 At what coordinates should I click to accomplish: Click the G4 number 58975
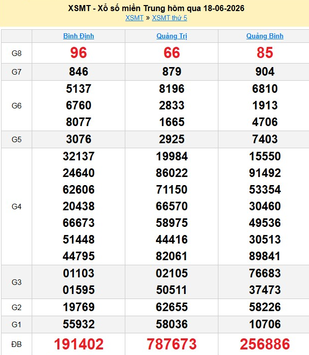click(172, 223)
